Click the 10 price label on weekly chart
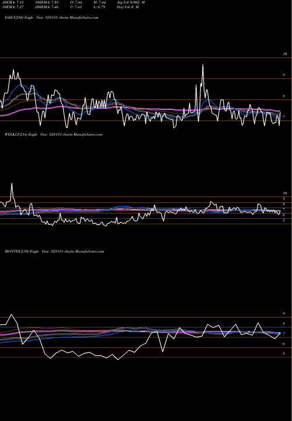The image size is (292, 421). pos(285,193)
